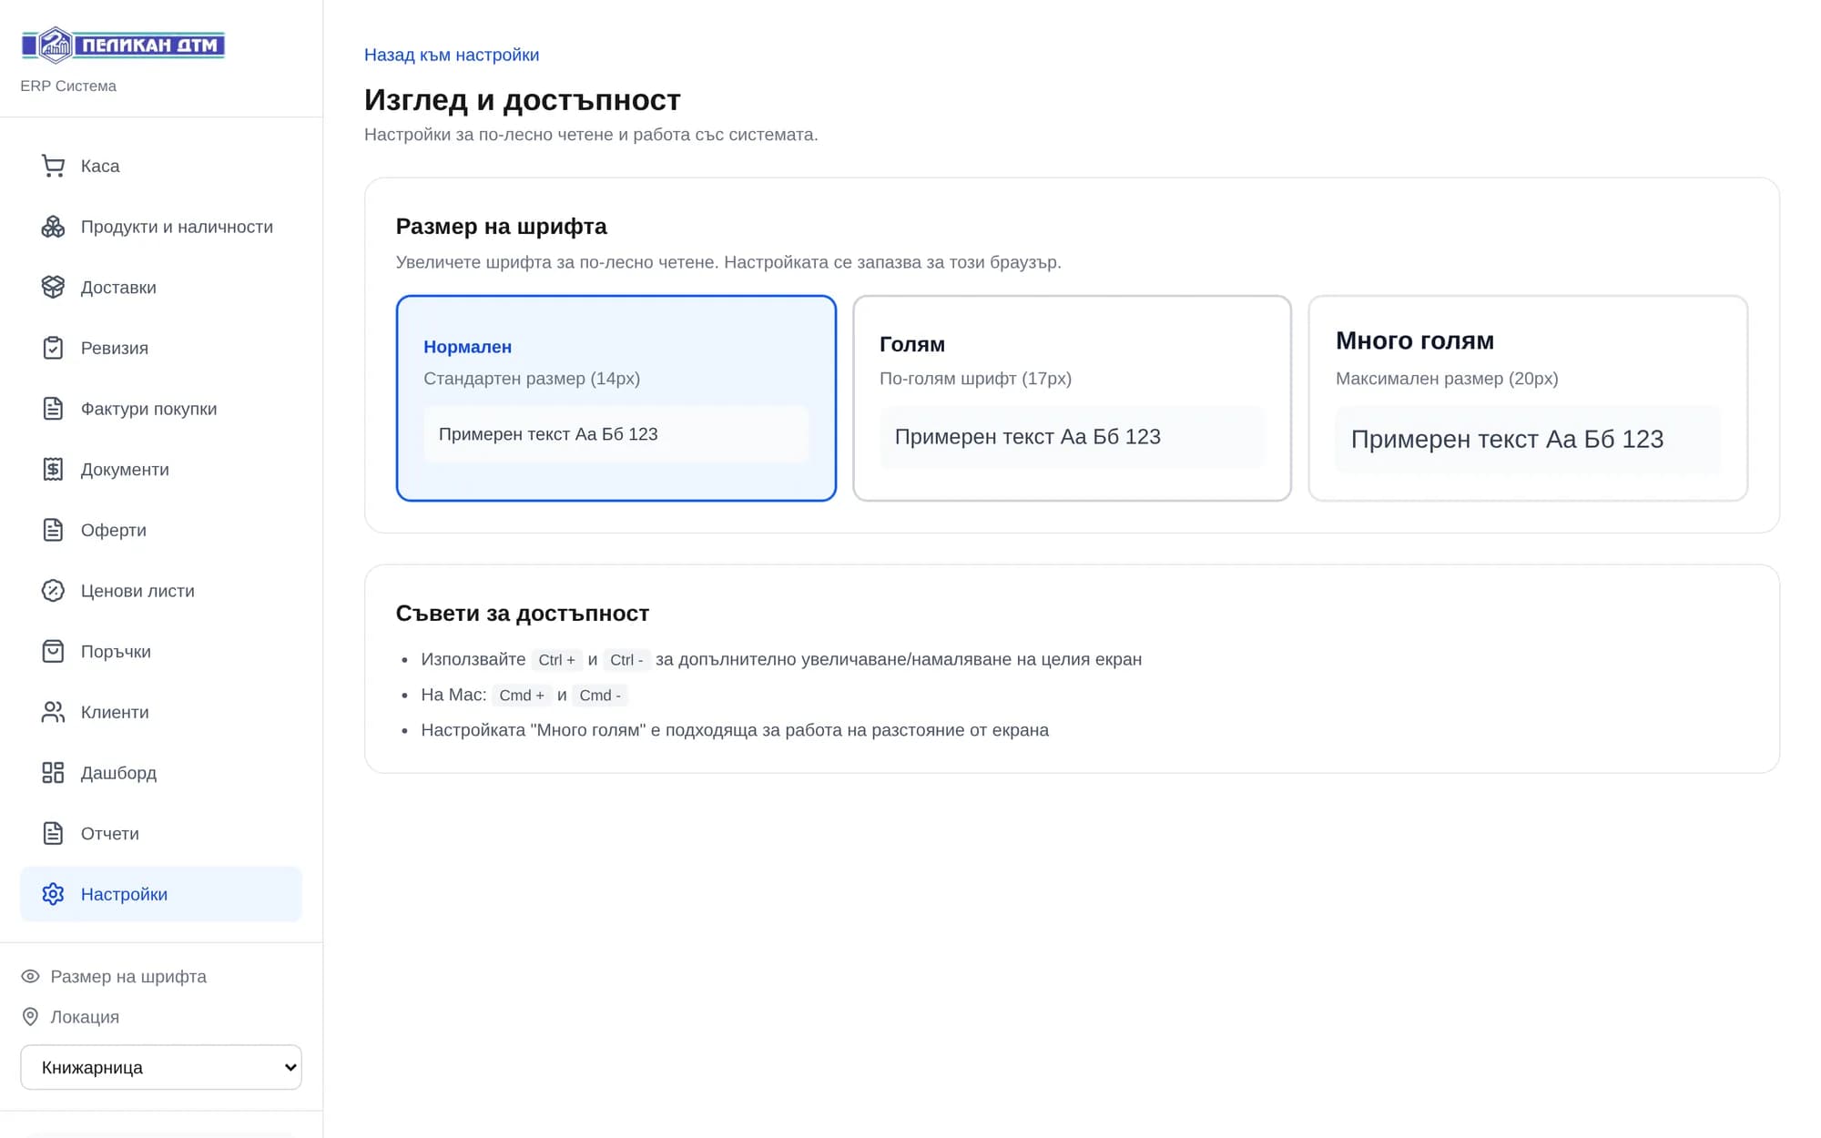The image size is (1821, 1138).
Task: Click sample text in Много голям card
Action: [1507, 440]
